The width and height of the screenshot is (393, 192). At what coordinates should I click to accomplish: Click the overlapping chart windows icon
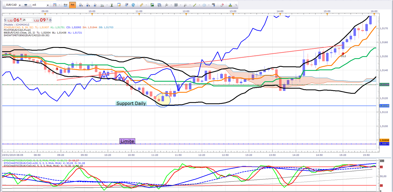(x=159, y=5)
